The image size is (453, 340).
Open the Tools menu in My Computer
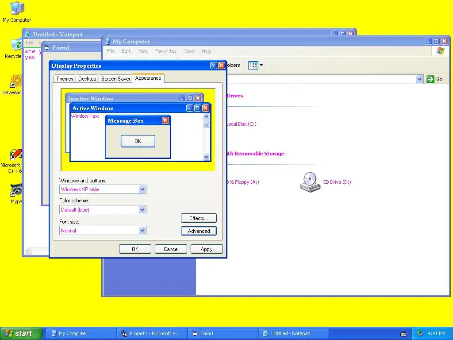189,51
